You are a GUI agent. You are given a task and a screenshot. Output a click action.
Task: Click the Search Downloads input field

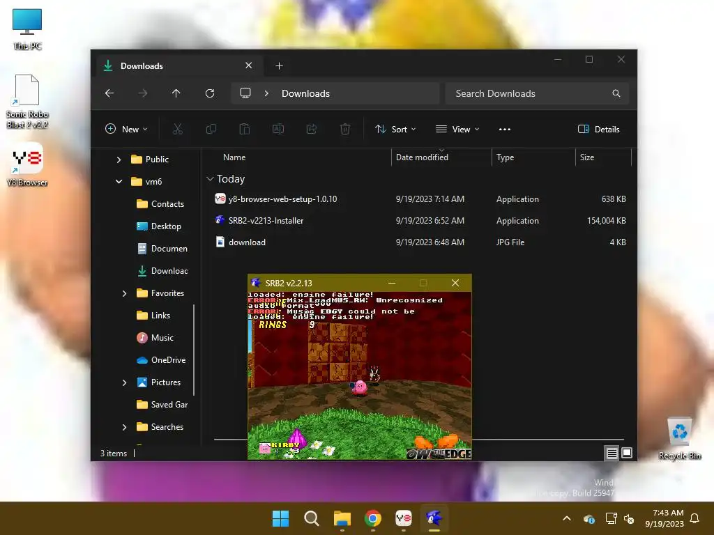(x=537, y=93)
